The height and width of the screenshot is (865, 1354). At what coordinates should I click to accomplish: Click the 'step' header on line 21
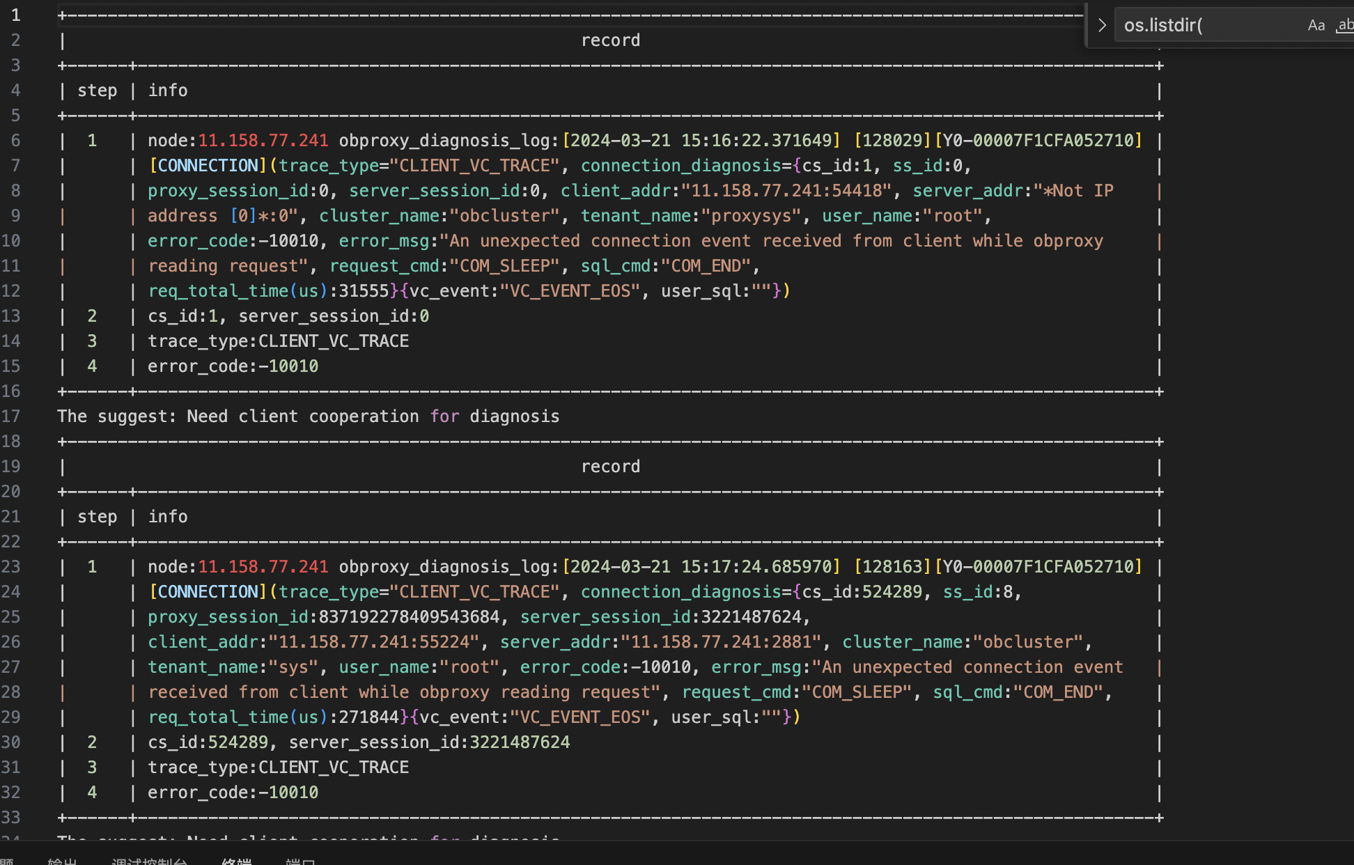pyautogui.click(x=98, y=517)
